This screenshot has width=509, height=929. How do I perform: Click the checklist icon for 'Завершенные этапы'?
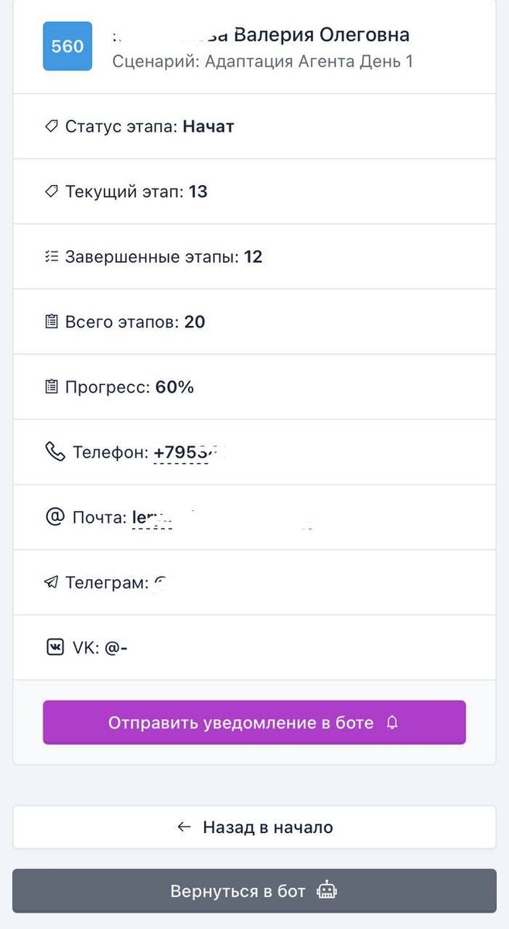[x=51, y=255]
